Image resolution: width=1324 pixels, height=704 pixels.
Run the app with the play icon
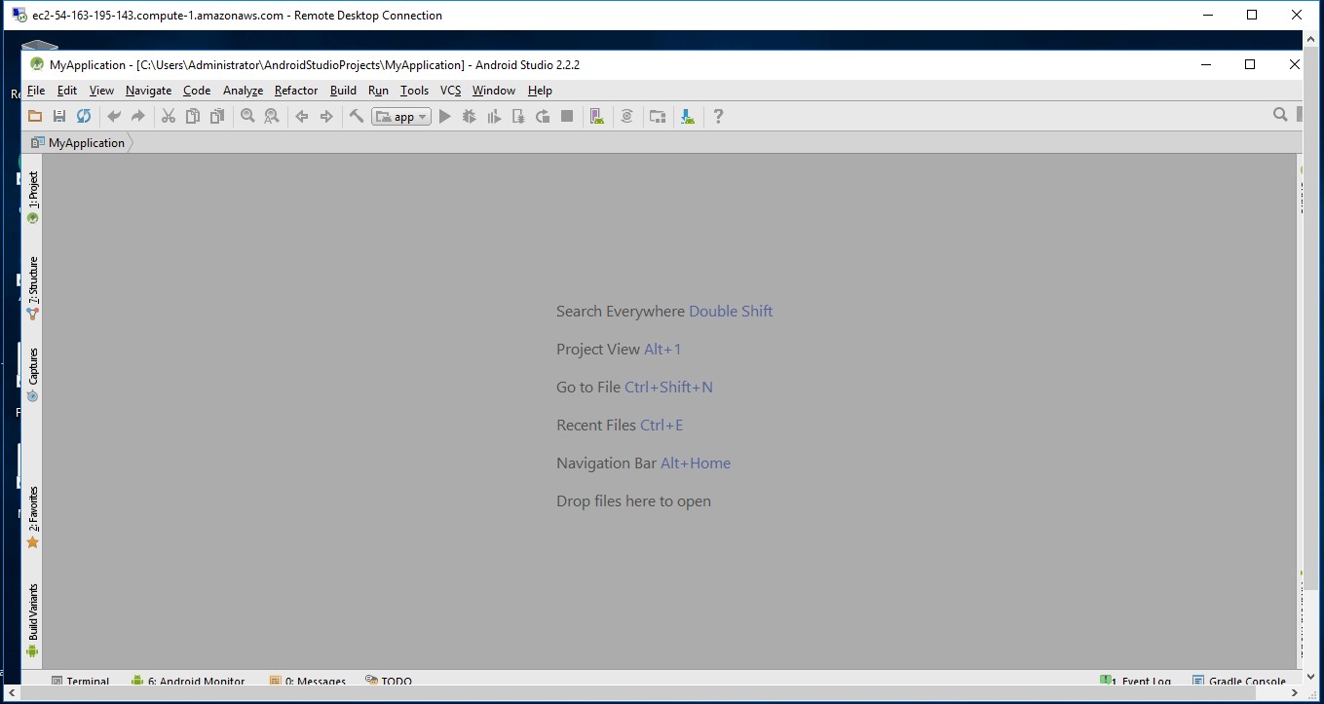coord(445,116)
